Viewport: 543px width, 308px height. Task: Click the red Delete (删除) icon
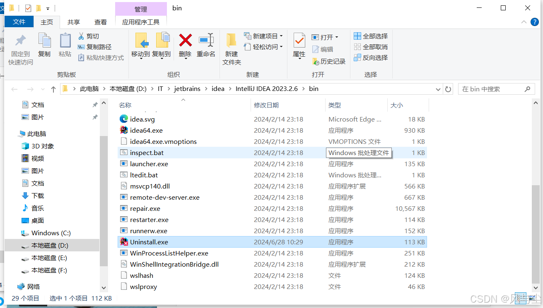tap(185, 40)
